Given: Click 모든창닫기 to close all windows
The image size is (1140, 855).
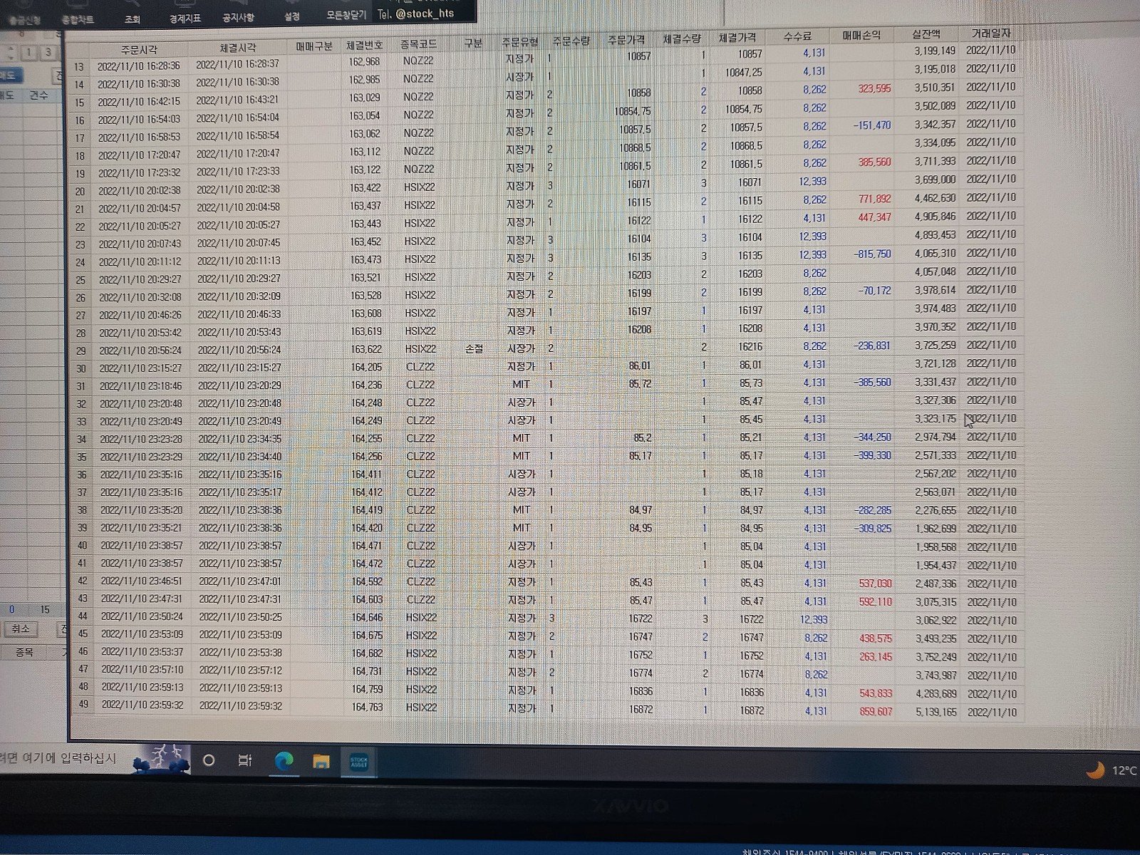Looking at the screenshot, I should point(346,14).
